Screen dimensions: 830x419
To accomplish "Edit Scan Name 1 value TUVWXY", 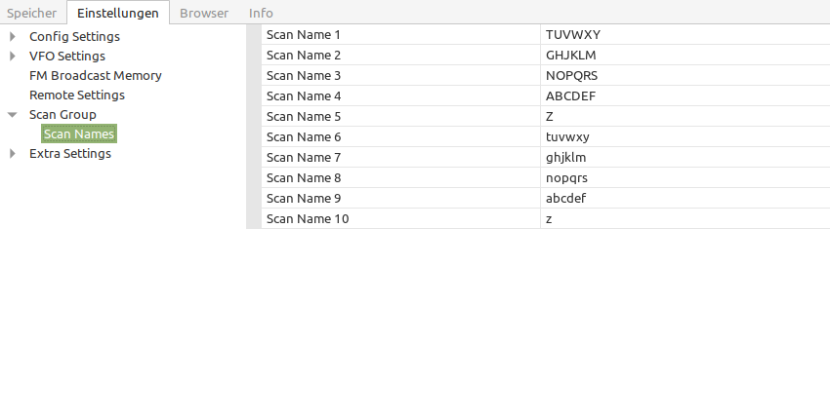I will click(685, 35).
